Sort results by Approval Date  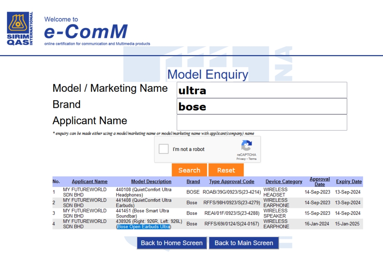[x=319, y=182]
